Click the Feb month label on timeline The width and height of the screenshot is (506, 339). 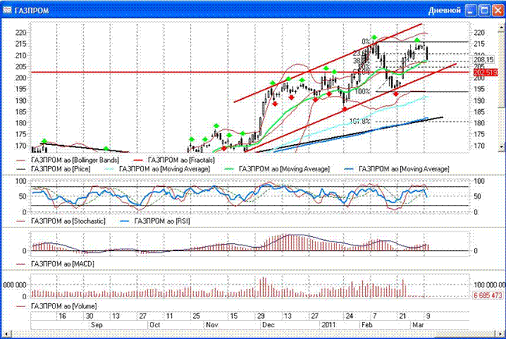click(x=367, y=325)
